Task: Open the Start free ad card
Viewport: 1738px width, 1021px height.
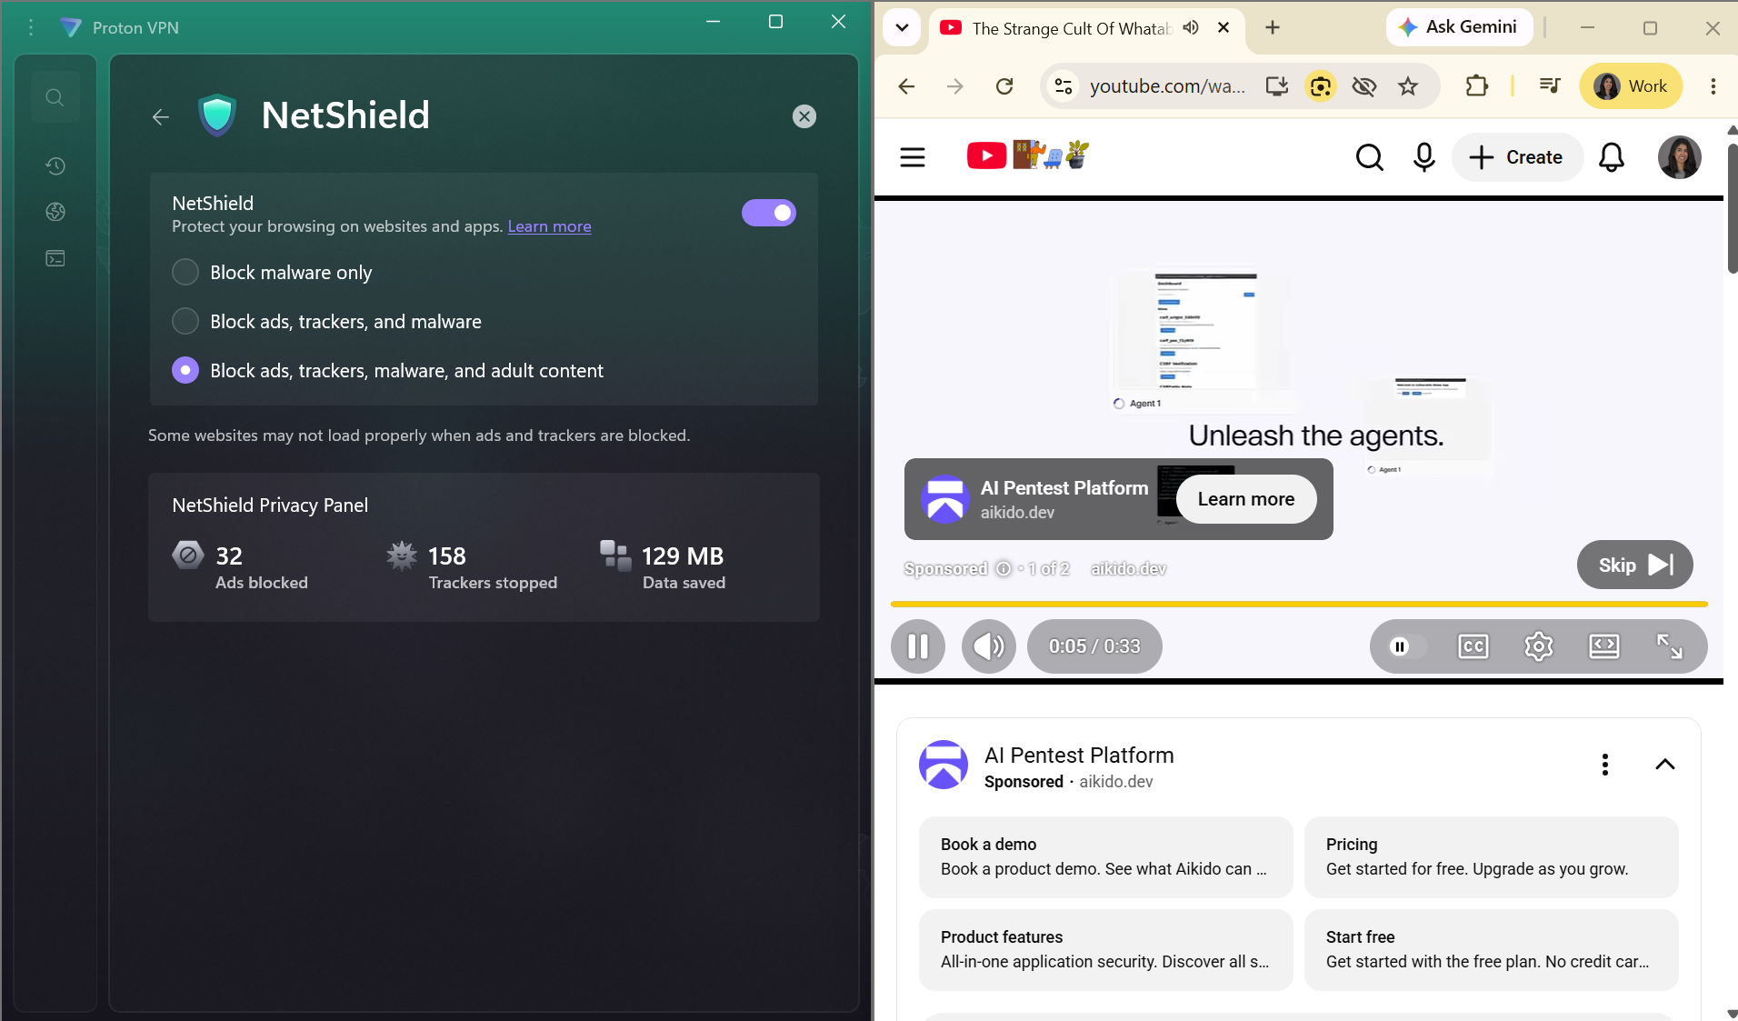Action: [x=1491, y=950]
